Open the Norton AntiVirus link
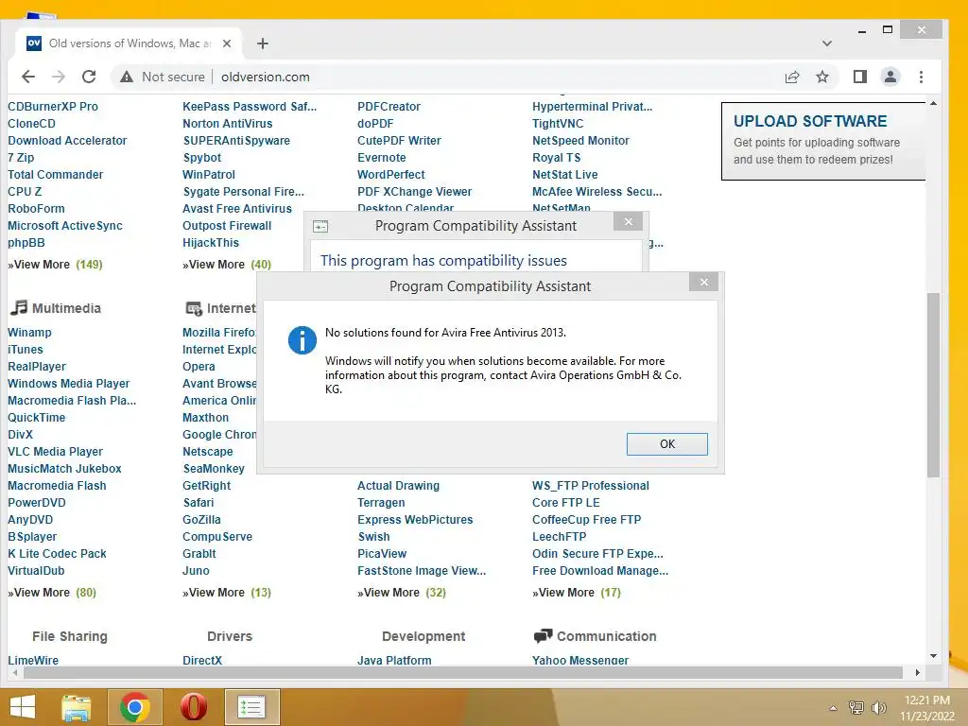Viewport: 968px width, 726px height. pos(227,124)
